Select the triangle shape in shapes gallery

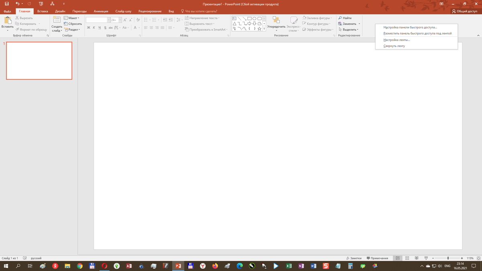click(x=235, y=23)
